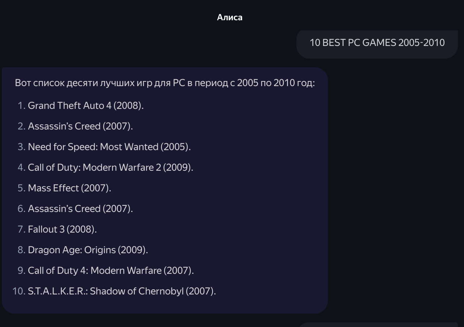Click Call of Duty 4: Modern Warfare entry
Image resolution: width=464 pixels, height=327 pixels.
pyautogui.click(x=111, y=271)
